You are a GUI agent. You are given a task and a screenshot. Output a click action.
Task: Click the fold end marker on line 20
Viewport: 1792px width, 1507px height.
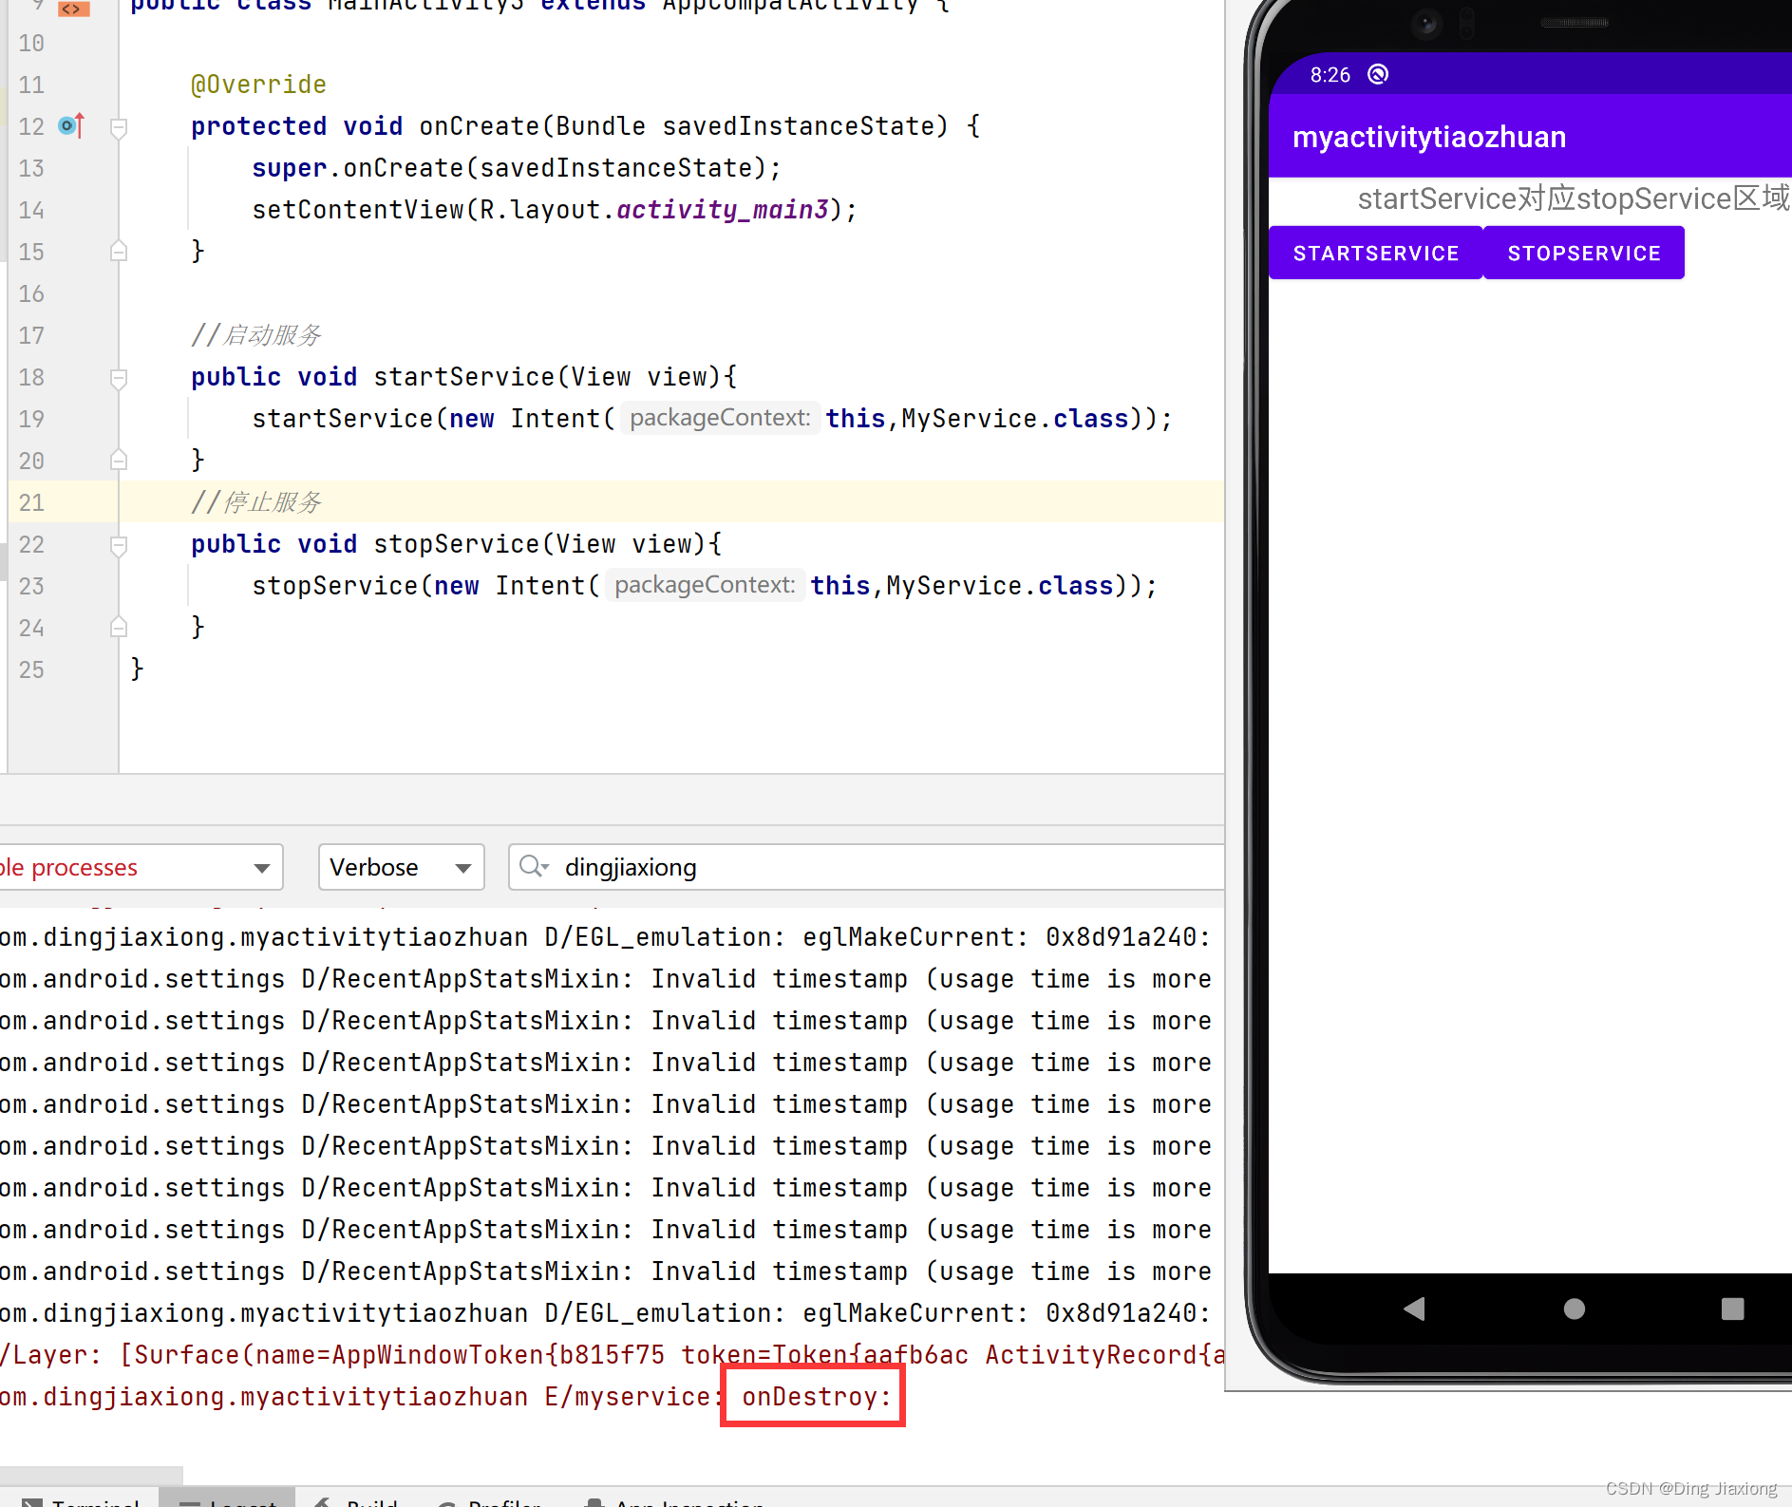pyautogui.click(x=119, y=460)
